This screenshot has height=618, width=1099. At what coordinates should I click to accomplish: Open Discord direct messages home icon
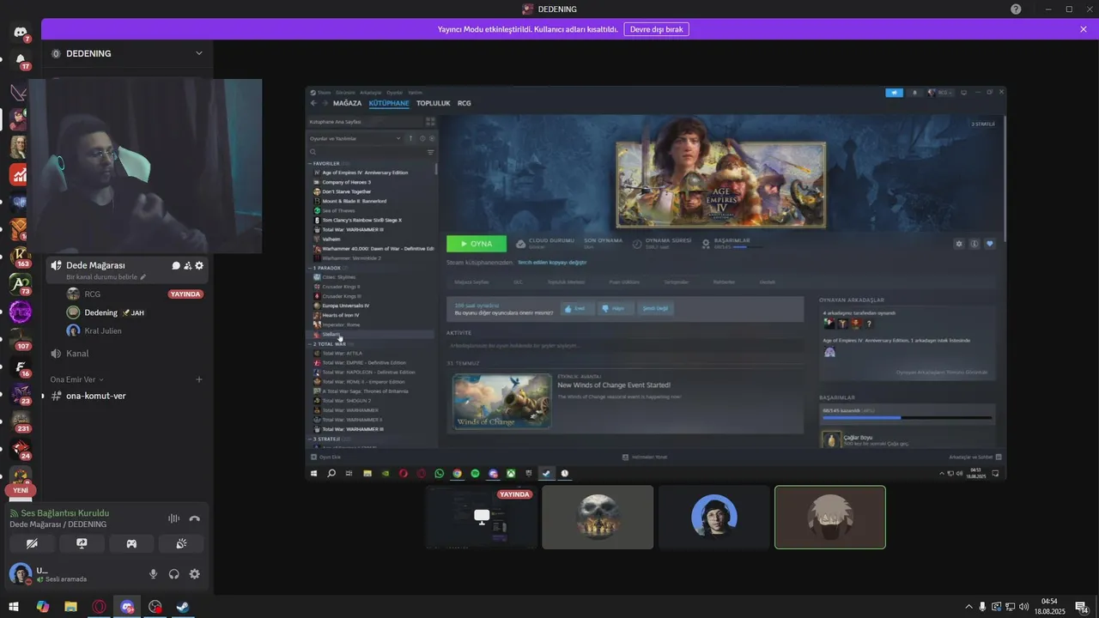[x=20, y=33]
